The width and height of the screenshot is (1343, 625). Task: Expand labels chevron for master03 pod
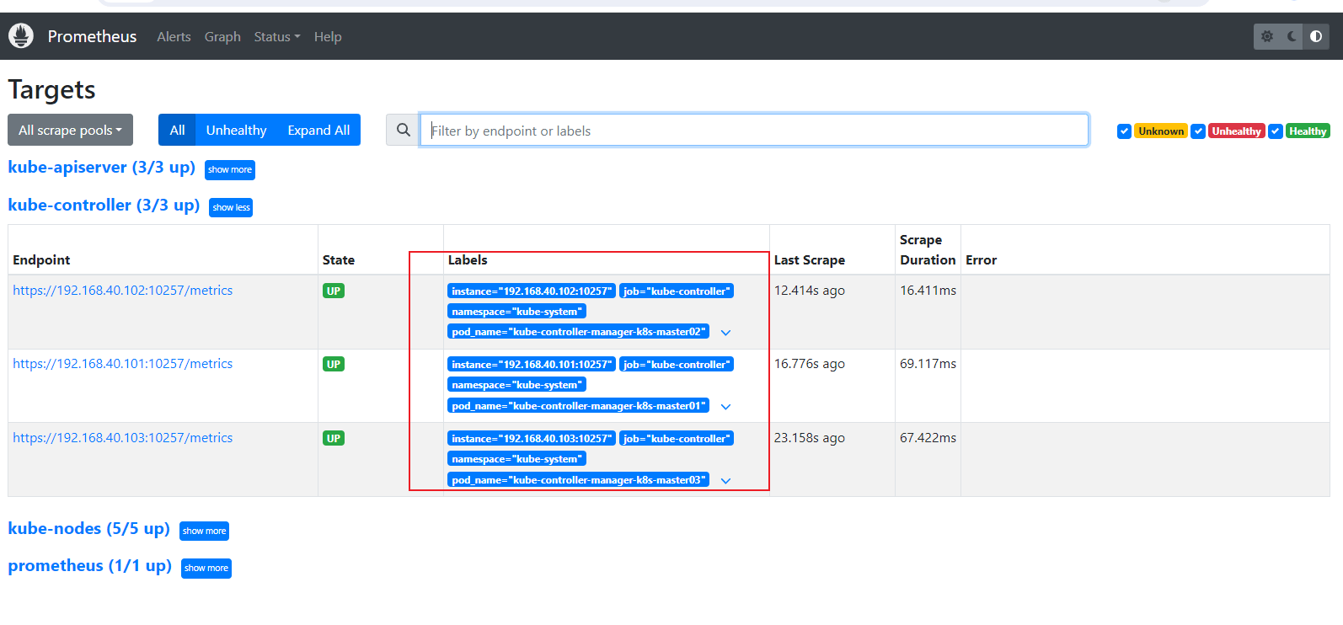tap(725, 481)
